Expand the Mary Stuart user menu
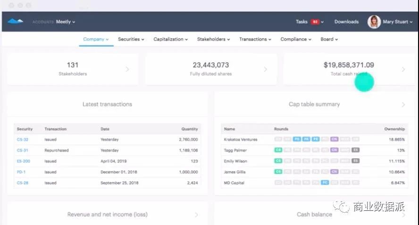The width and height of the screenshot is (419, 225). [398, 22]
